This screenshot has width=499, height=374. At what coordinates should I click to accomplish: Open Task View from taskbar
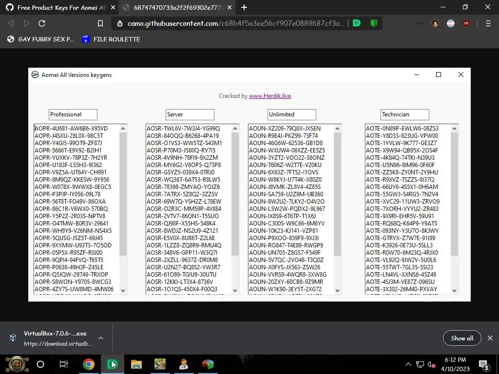(64, 364)
